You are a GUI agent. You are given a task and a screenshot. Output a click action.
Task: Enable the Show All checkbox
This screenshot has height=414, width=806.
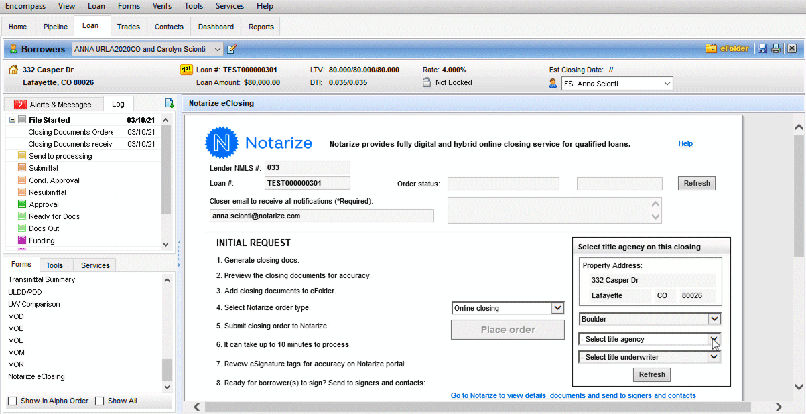100,401
